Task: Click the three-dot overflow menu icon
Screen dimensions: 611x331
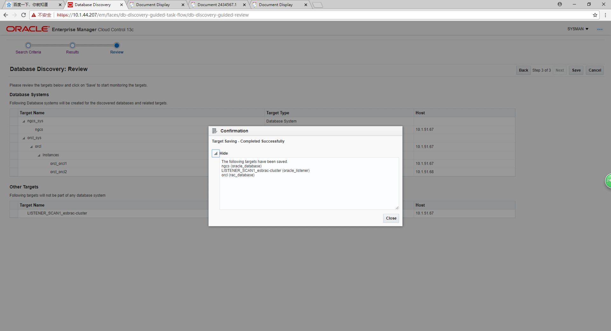Action: (600, 29)
